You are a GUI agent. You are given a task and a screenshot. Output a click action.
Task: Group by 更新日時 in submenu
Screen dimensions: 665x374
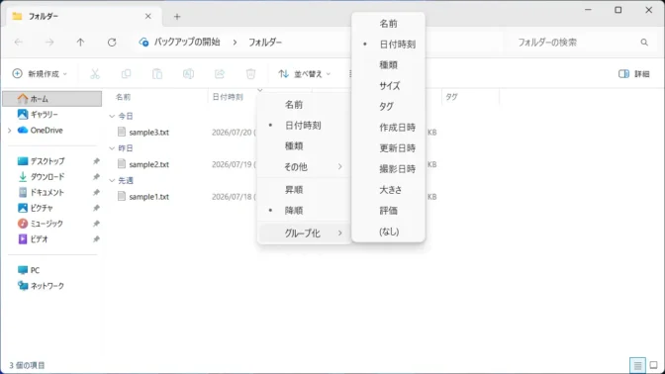(x=388, y=148)
